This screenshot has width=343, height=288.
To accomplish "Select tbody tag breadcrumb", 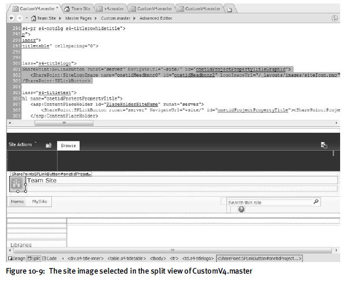I will click(x=158, y=259).
